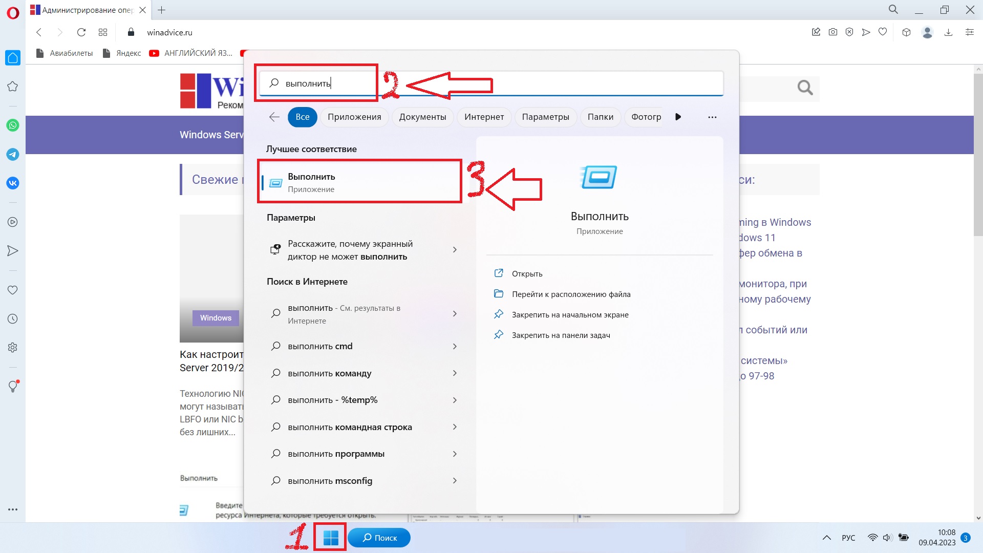
Task: Click Закрепить на начальном экране
Action: 570,314
